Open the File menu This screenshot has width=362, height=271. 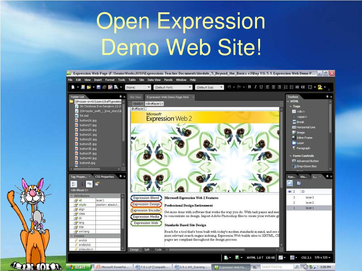point(70,80)
